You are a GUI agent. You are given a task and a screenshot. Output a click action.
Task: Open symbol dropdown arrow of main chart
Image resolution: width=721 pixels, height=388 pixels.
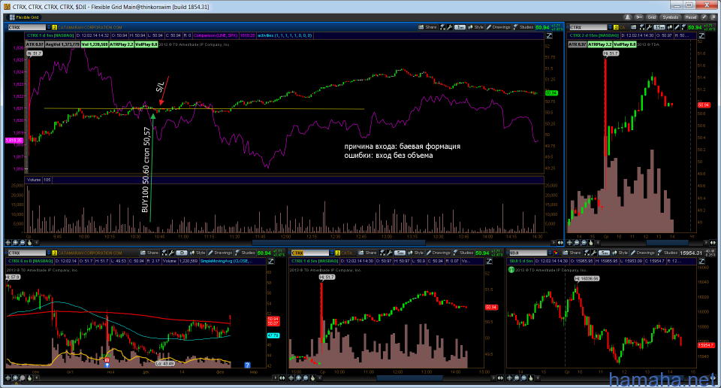click(49, 28)
